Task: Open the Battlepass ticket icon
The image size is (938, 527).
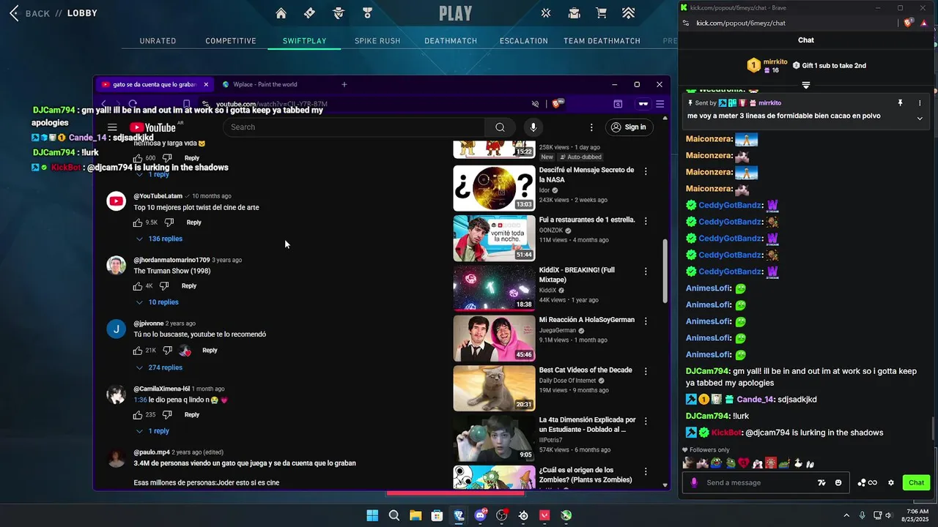Action: pos(309,13)
